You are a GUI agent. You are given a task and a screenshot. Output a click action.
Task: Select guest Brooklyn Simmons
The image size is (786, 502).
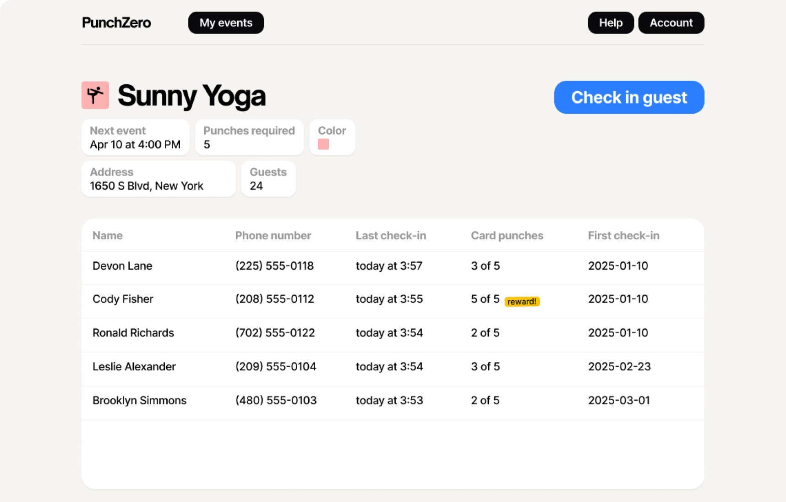point(139,400)
